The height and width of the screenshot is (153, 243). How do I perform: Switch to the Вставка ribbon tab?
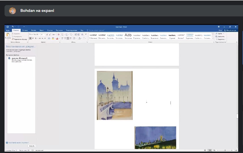(25, 30)
